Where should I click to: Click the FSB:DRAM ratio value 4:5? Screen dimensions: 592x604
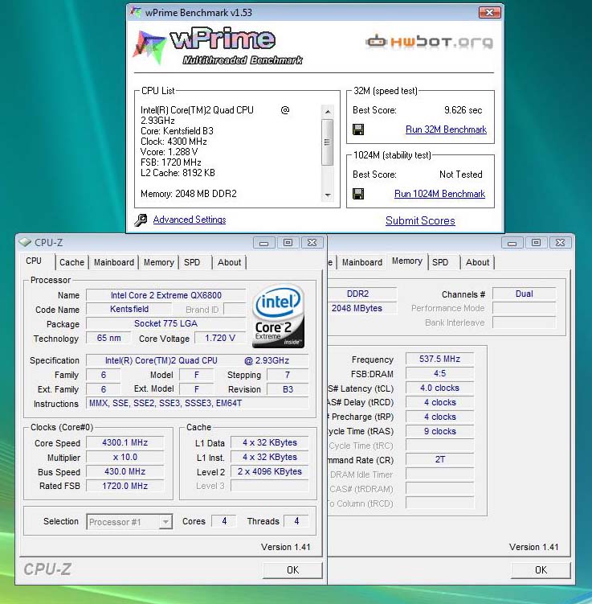(x=439, y=374)
